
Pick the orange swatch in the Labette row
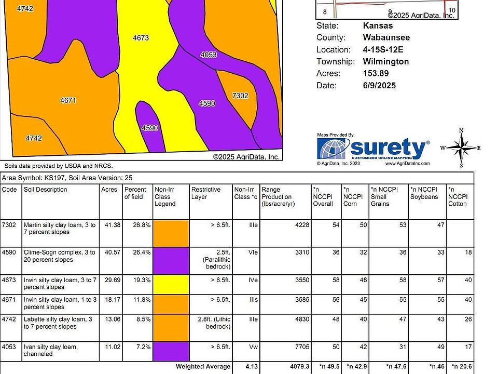point(171,328)
